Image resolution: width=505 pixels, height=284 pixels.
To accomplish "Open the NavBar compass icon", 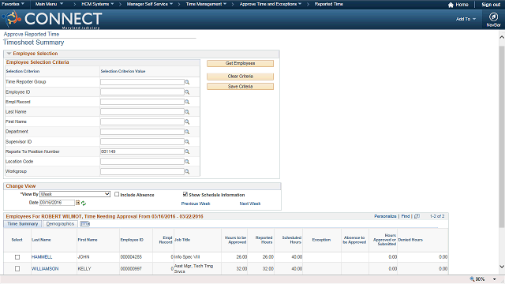I will pos(493,17).
